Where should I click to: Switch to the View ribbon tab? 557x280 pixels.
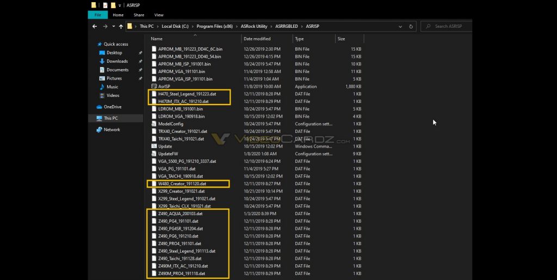[159, 15]
